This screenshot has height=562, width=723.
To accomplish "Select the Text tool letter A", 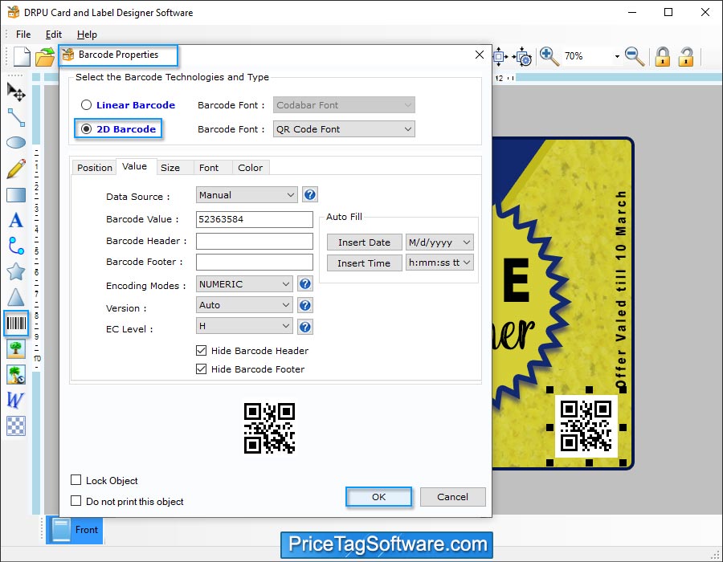I will (16, 220).
